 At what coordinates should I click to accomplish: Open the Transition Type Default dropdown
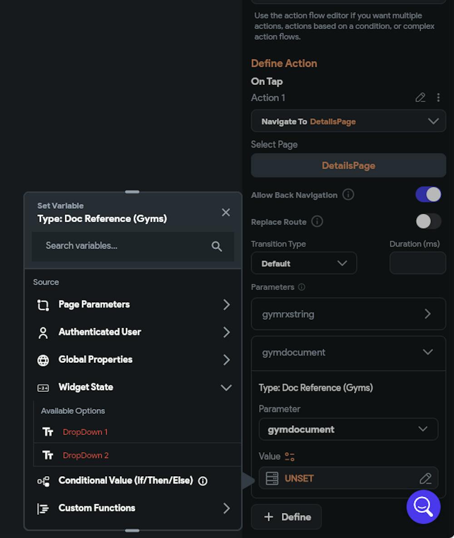point(304,263)
